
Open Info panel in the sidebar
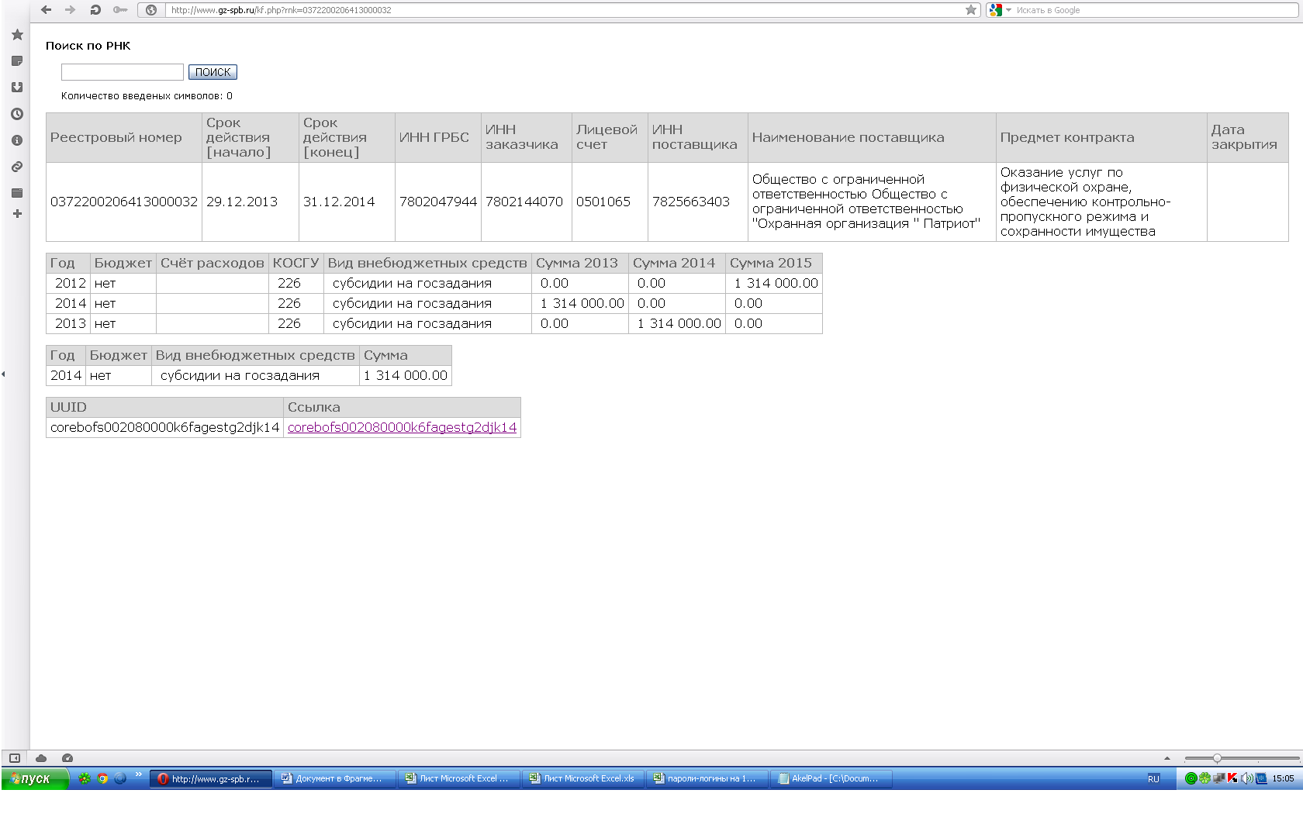click(17, 140)
